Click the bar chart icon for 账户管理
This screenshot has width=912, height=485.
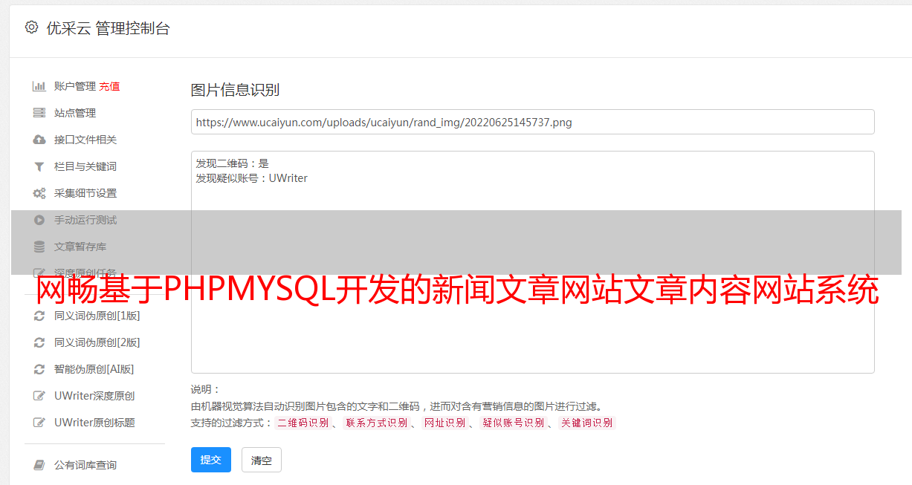click(x=39, y=86)
